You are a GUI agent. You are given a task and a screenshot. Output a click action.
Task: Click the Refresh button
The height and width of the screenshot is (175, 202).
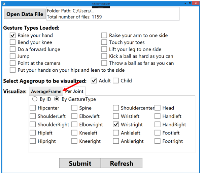pyautogui.click(x=121, y=163)
